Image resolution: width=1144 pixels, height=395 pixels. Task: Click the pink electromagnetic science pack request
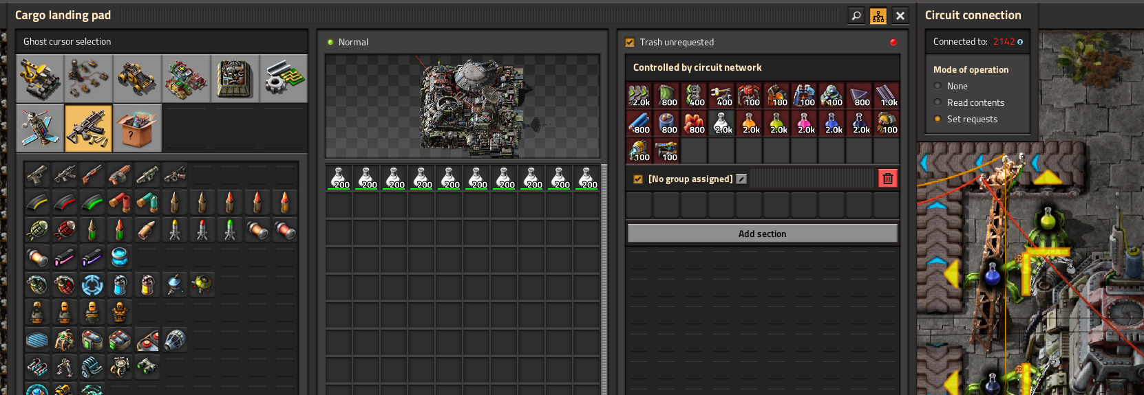805,123
